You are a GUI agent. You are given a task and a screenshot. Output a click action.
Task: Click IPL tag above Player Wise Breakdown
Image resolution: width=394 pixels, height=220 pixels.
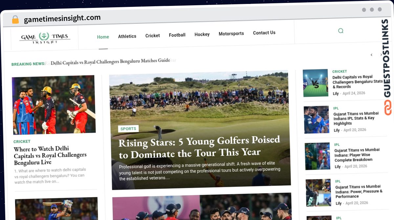pyautogui.click(x=337, y=144)
